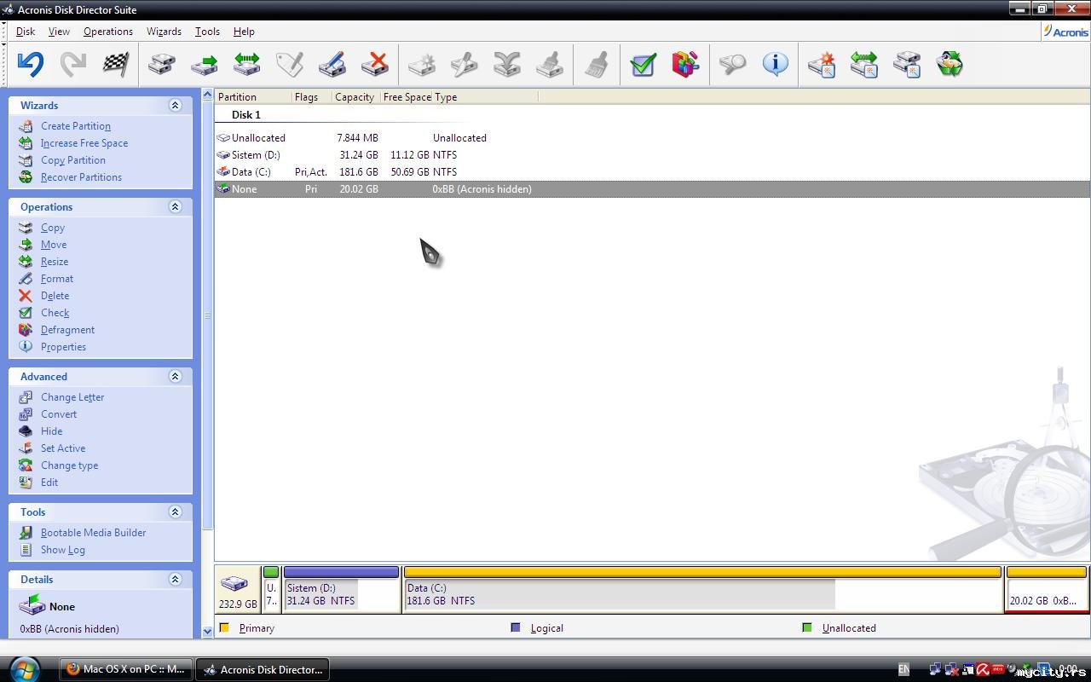Click the Move partition toolbar icon
The image size is (1091, 682).
pos(204,64)
